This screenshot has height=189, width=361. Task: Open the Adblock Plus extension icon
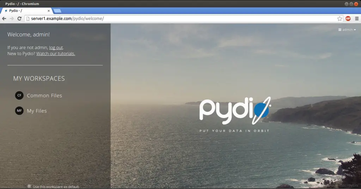pyautogui.click(x=348, y=19)
